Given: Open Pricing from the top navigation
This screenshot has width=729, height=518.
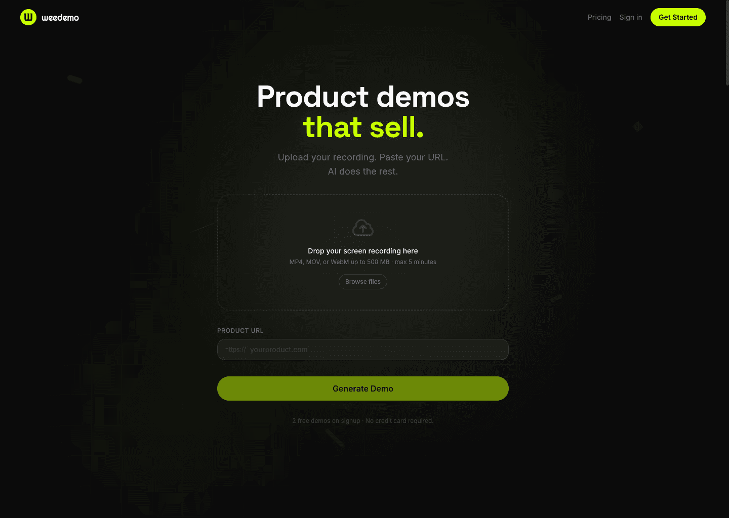Looking at the screenshot, I should pyautogui.click(x=599, y=17).
